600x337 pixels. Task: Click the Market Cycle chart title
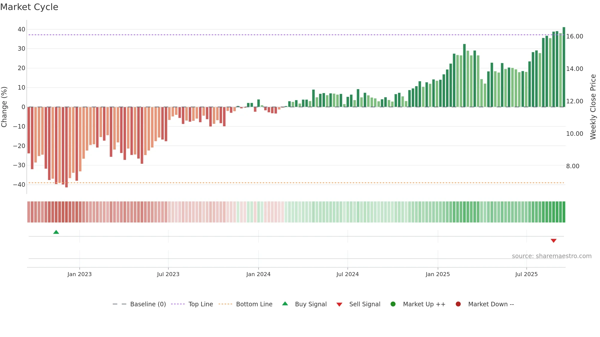pyautogui.click(x=29, y=7)
